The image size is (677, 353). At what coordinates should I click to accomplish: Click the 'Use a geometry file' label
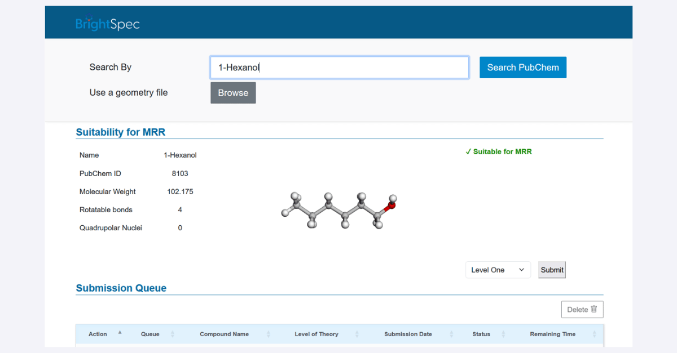coord(129,92)
